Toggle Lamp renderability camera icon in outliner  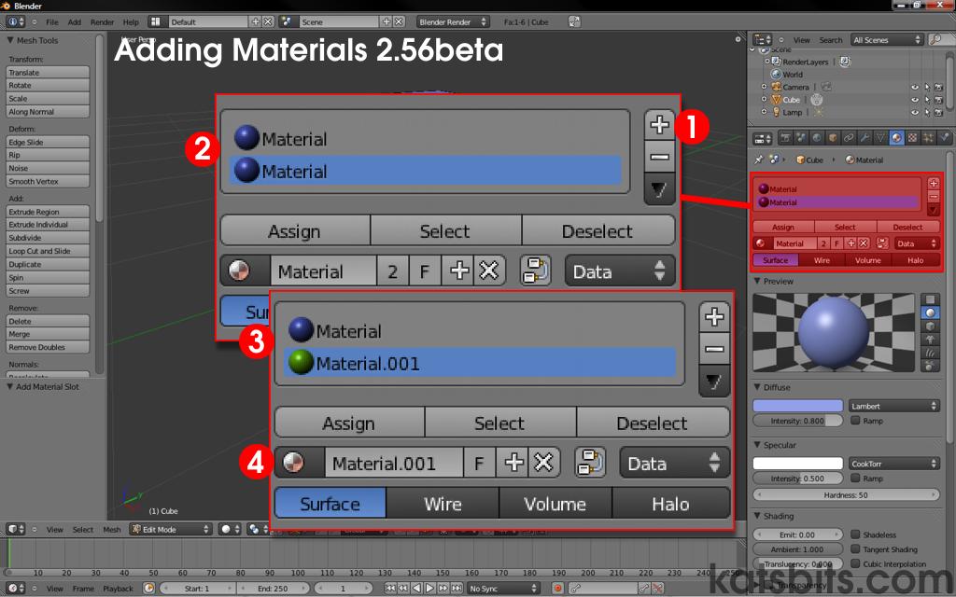point(938,112)
